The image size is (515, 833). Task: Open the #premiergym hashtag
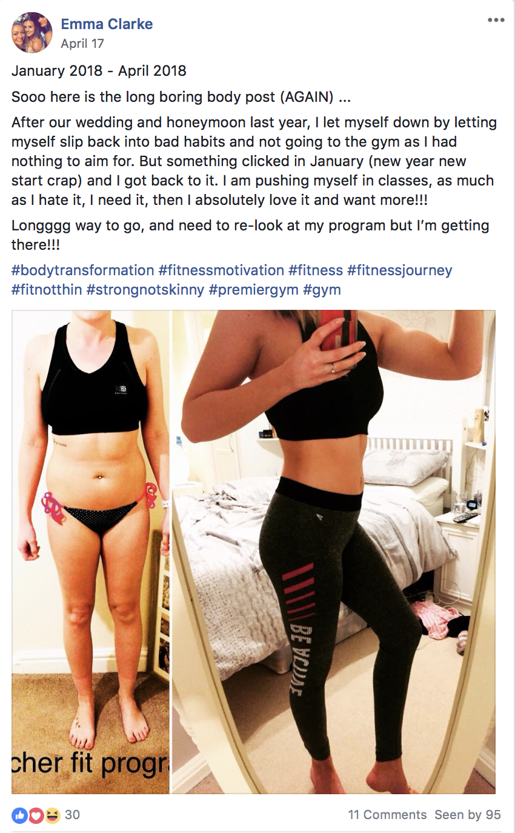tap(254, 290)
